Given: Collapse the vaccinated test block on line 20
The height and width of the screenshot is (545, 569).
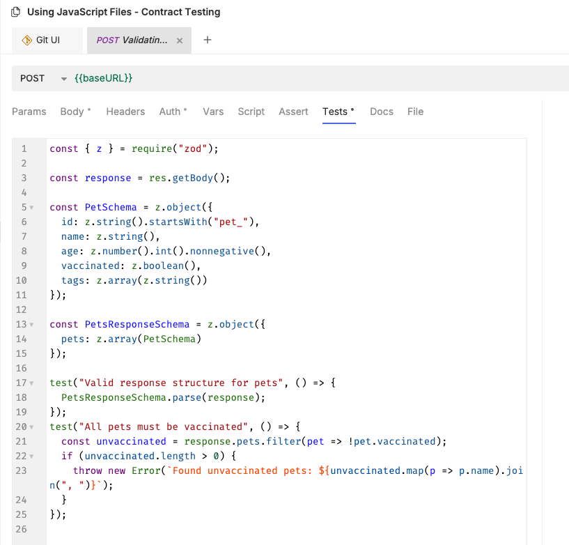Looking at the screenshot, I should point(32,427).
